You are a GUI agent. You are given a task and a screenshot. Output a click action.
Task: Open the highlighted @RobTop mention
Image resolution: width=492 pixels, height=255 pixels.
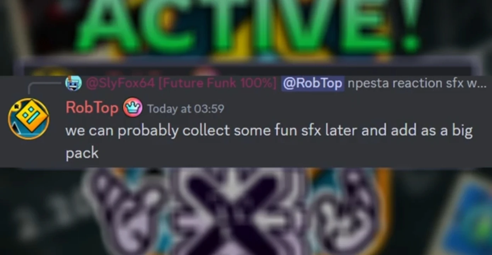point(313,84)
